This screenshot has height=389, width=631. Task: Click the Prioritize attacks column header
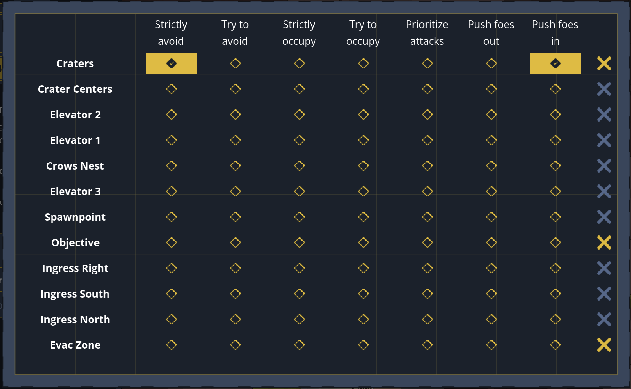point(427,33)
